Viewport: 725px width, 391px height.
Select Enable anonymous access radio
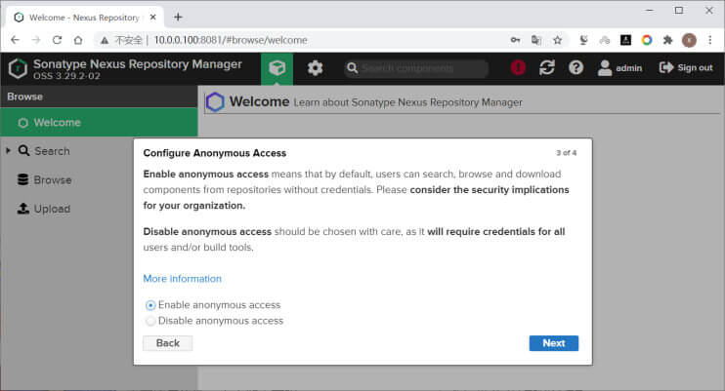pyautogui.click(x=150, y=305)
